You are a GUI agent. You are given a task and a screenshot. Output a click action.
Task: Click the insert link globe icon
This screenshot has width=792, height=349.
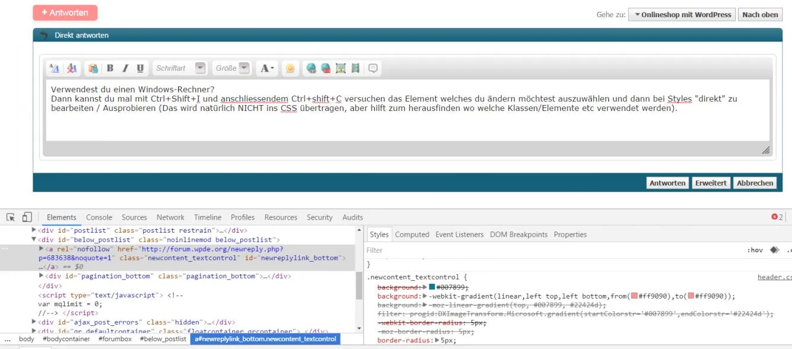pos(311,68)
